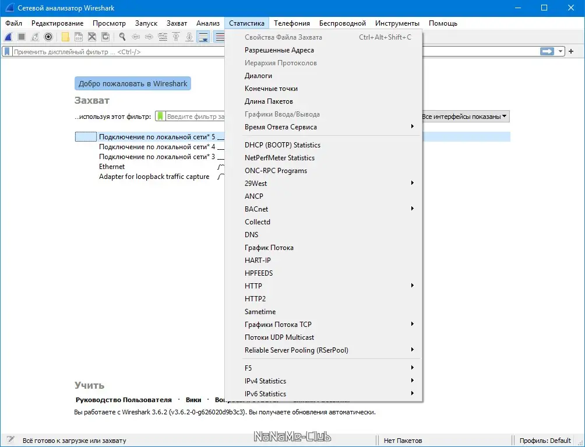Viewport: 585px width, 447px height.
Task: Open the Захват menu
Action: (177, 23)
